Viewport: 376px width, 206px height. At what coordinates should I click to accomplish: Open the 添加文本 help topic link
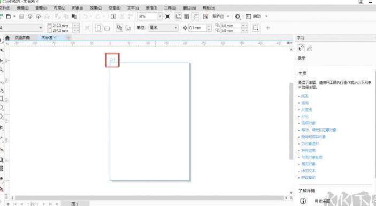coord(309,171)
